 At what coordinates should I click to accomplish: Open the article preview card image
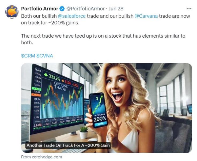click(107, 108)
